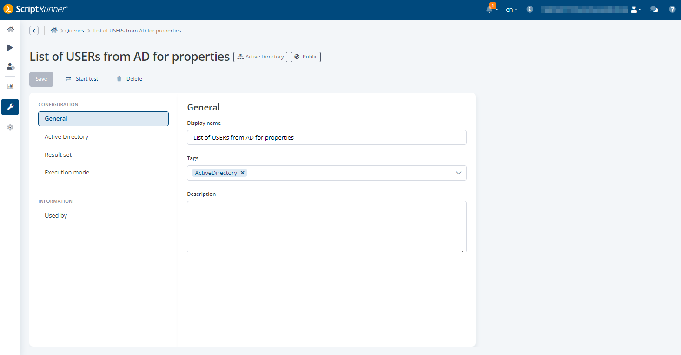
Task: Select the wrench configuration icon in sidebar
Action: 10,107
